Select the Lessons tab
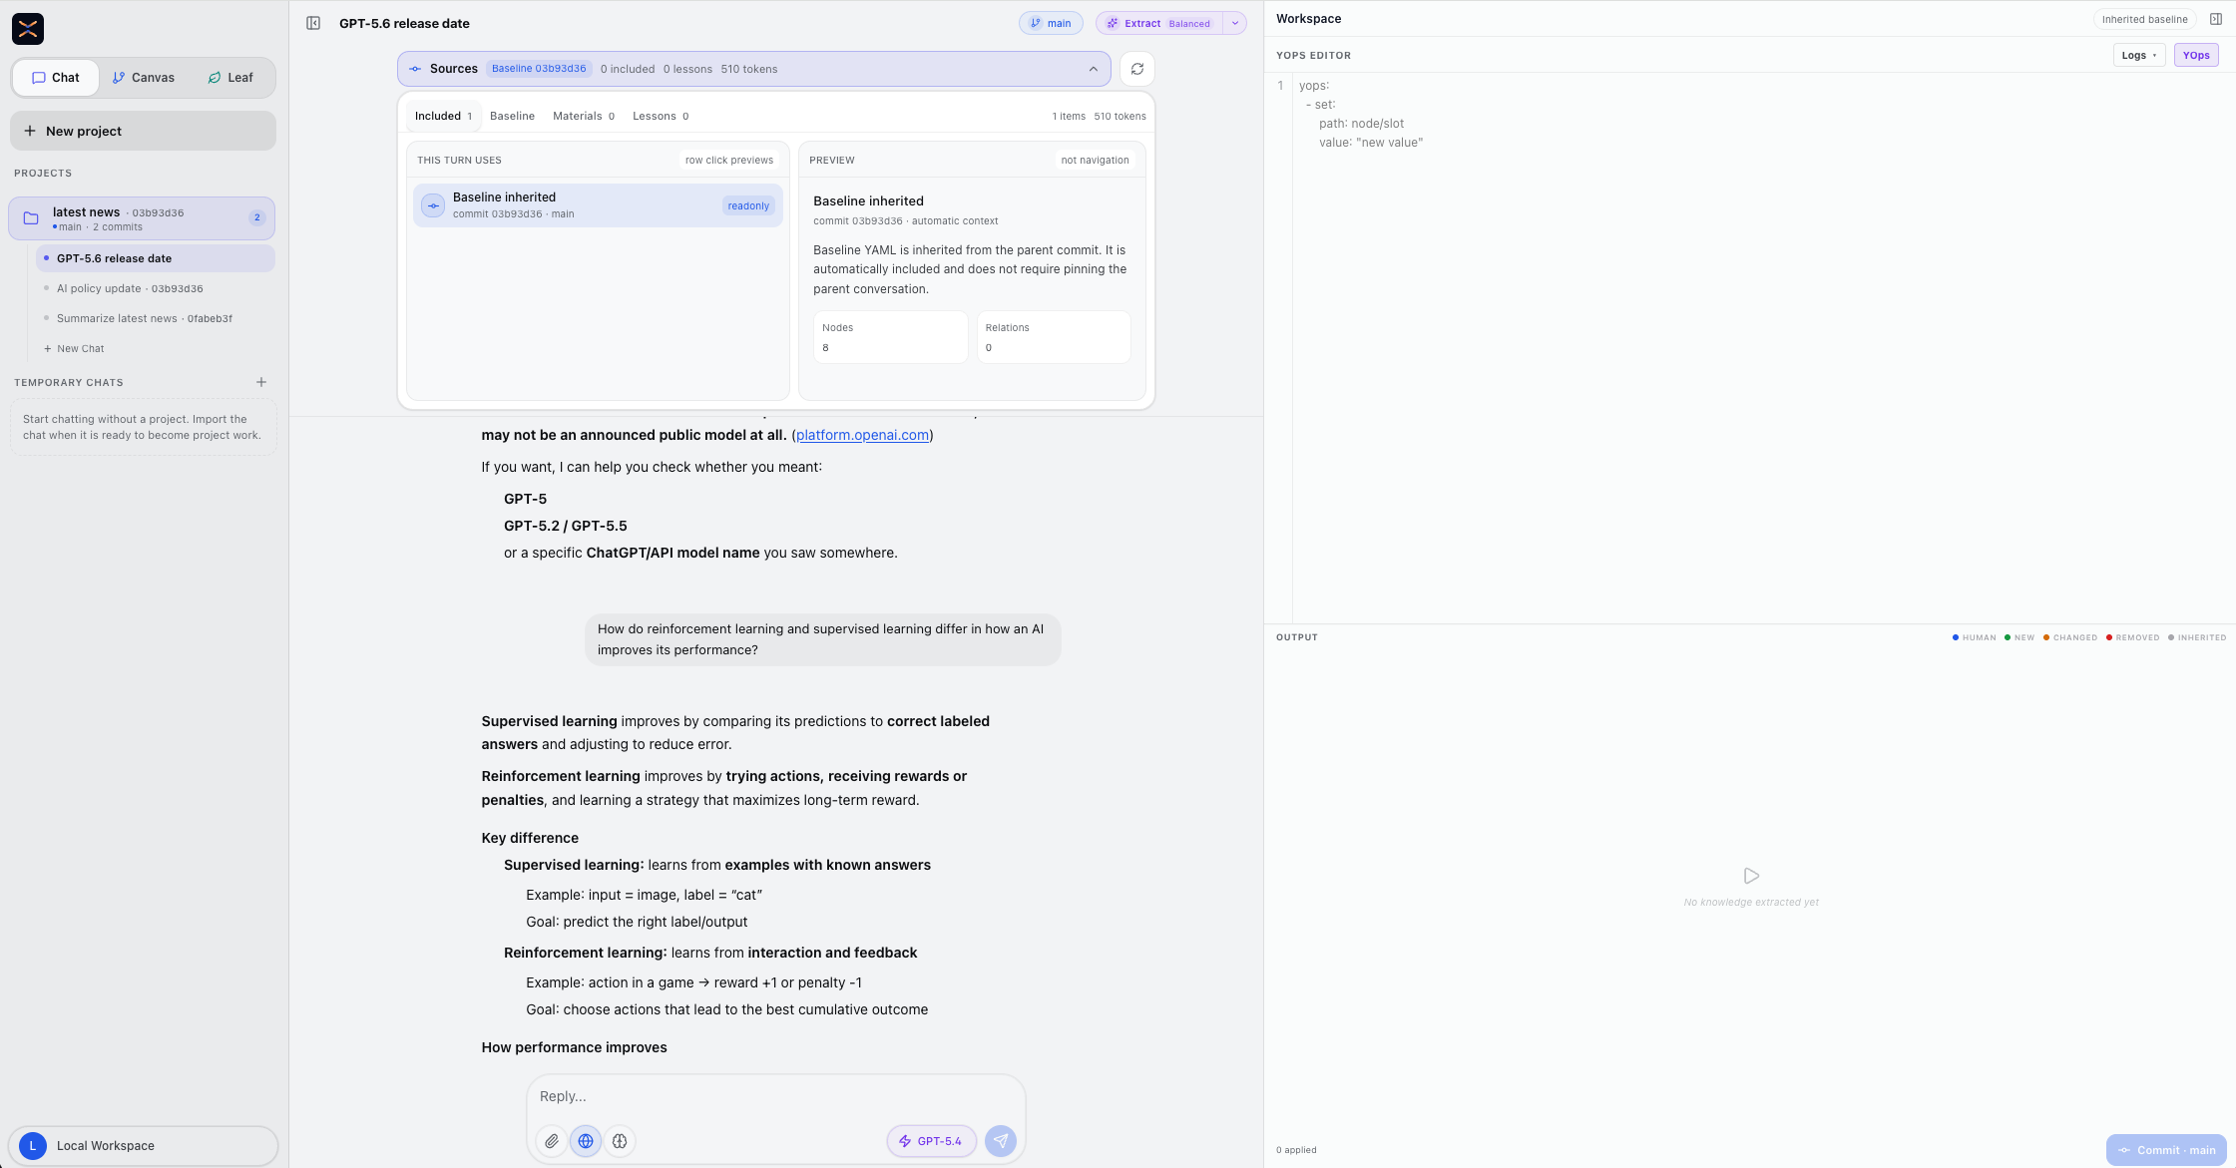Image resolution: width=2236 pixels, height=1168 pixels. (661, 116)
